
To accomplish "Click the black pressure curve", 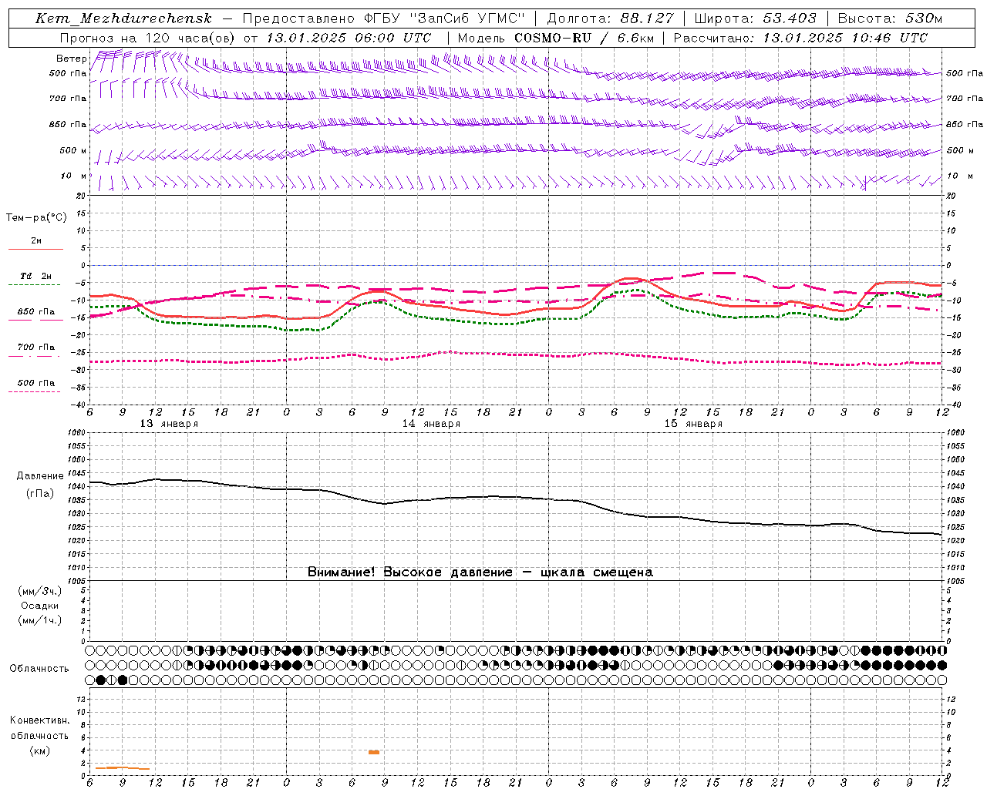I will (x=515, y=497).
